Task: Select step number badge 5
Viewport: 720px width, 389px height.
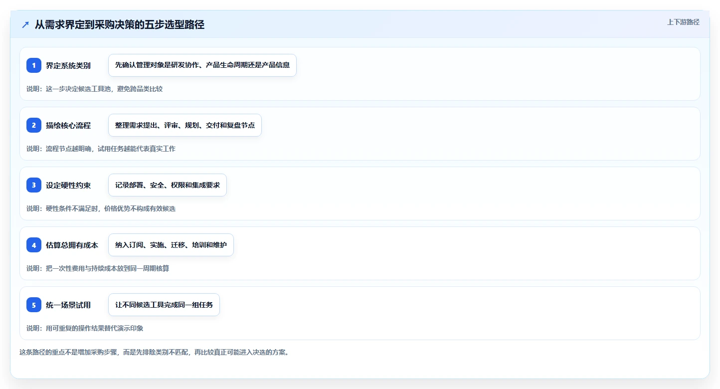Action: [34, 305]
